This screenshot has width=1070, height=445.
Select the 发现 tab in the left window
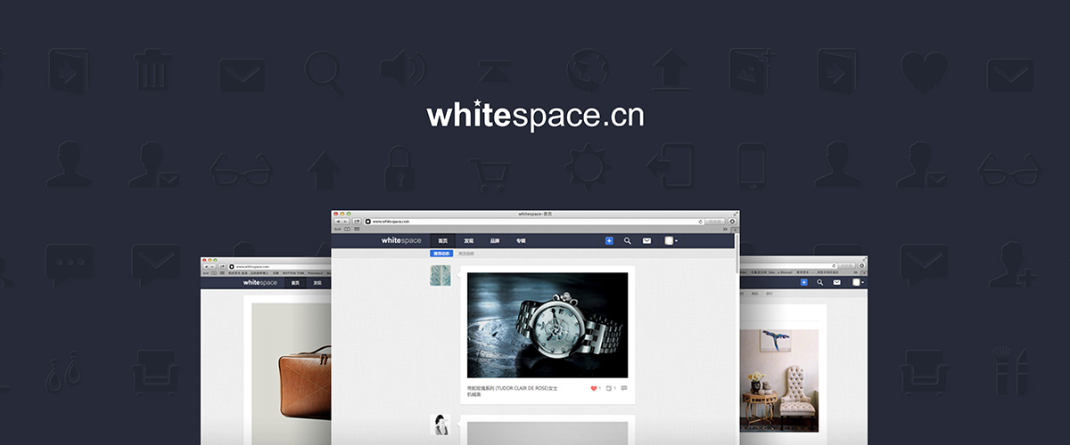point(317,282)
